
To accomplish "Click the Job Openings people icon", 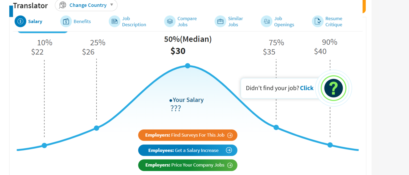I will [x=267, y=21].
